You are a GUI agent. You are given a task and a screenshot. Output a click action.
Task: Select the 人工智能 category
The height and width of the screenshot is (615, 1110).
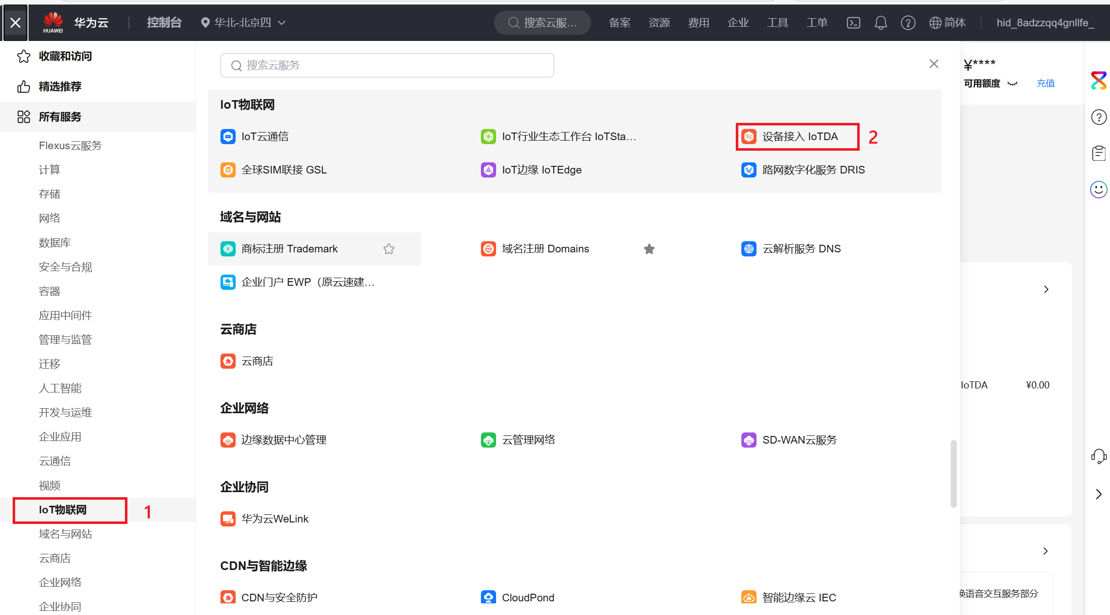point(60,388)
